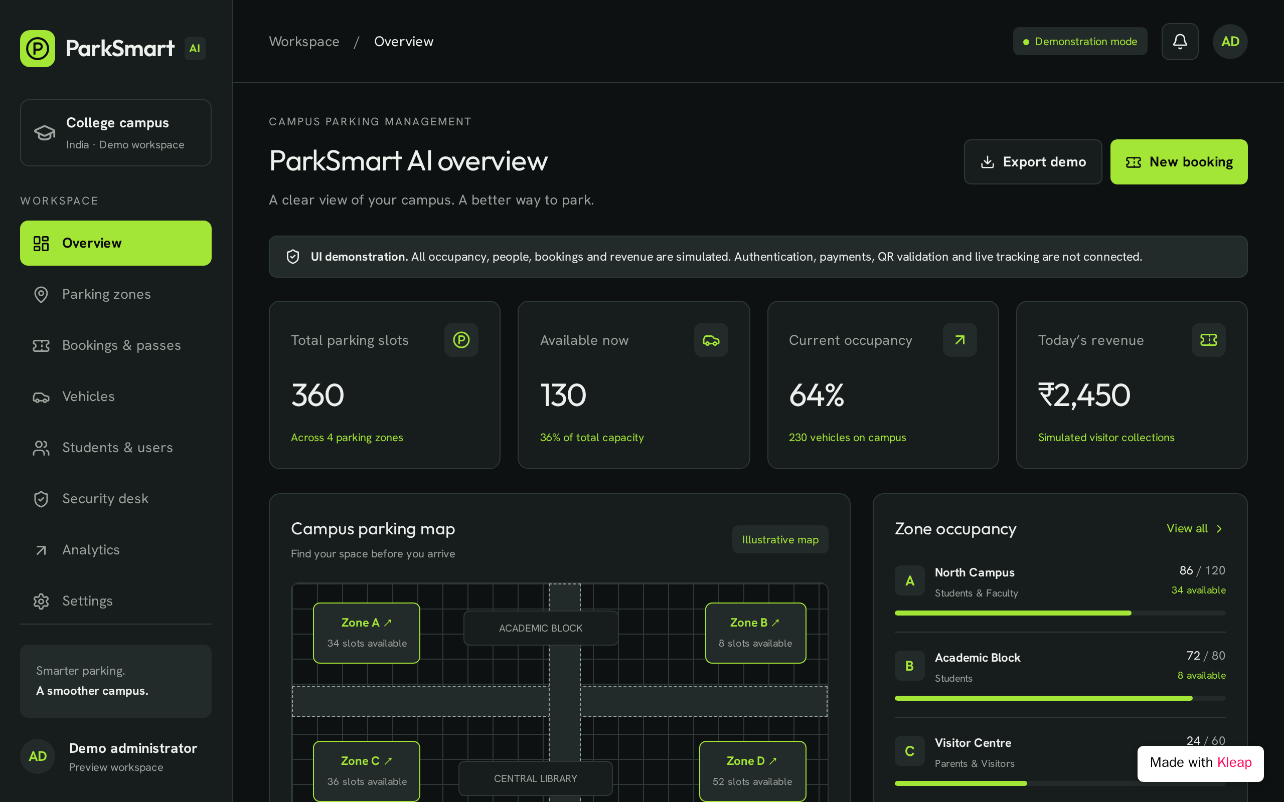Screen dimensions: 1284x802
Task: Click the North Campus occupancy progress bar
Action: coord(1060,613)
